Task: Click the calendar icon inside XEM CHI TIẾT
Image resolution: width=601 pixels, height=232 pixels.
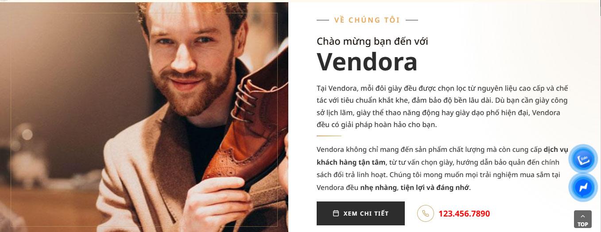Action: point(336,213)
